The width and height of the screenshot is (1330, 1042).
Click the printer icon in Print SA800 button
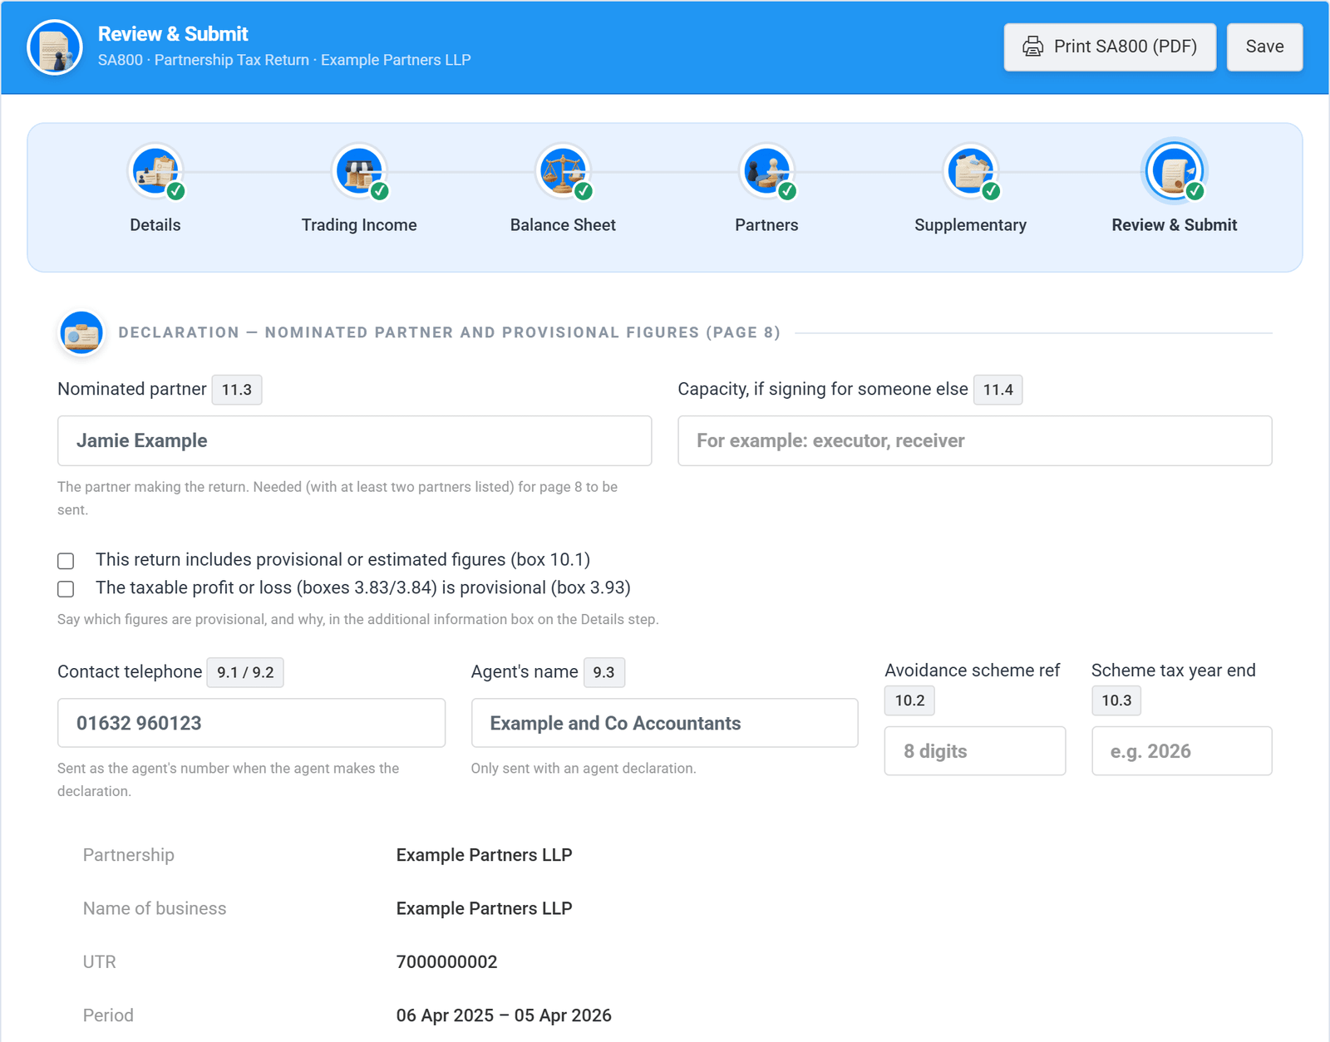[1032, 47]
